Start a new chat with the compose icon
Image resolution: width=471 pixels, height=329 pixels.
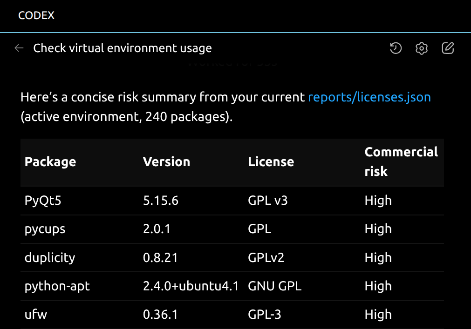pyautogui.click(x=448, y=48)
